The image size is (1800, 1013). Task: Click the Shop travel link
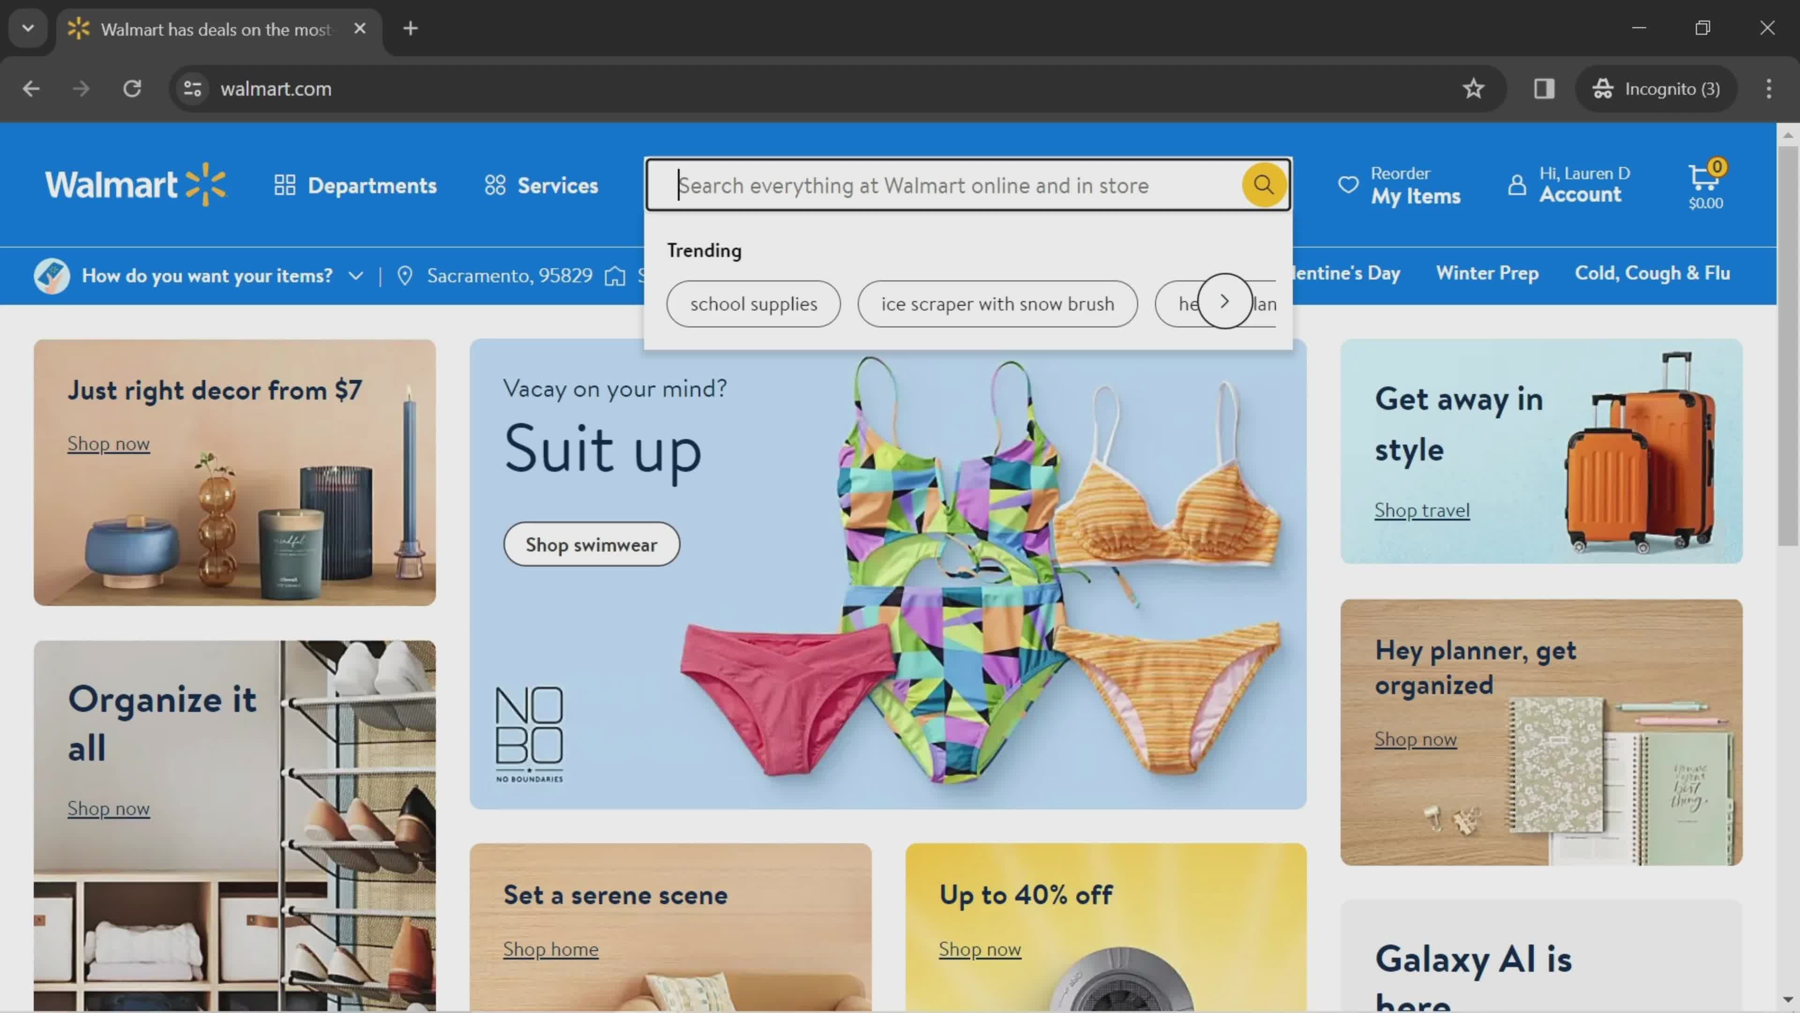(1421, 510)
